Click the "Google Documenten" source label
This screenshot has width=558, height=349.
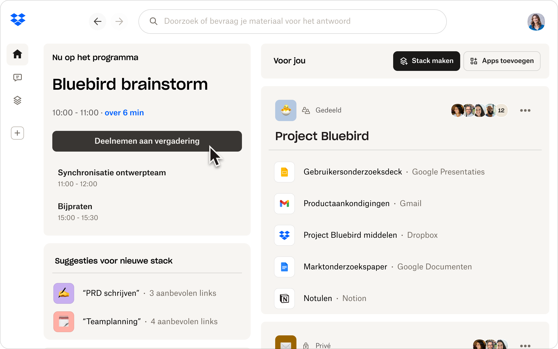pyautogui.click(x=435, y=267)
